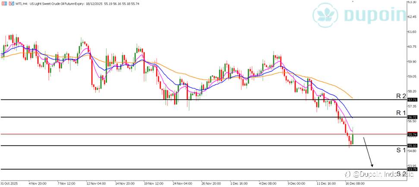Select the current price tag 55.74 on the scale
This screenshot has height=187, width=419.
pyautogui.click(x=412, y=135)
